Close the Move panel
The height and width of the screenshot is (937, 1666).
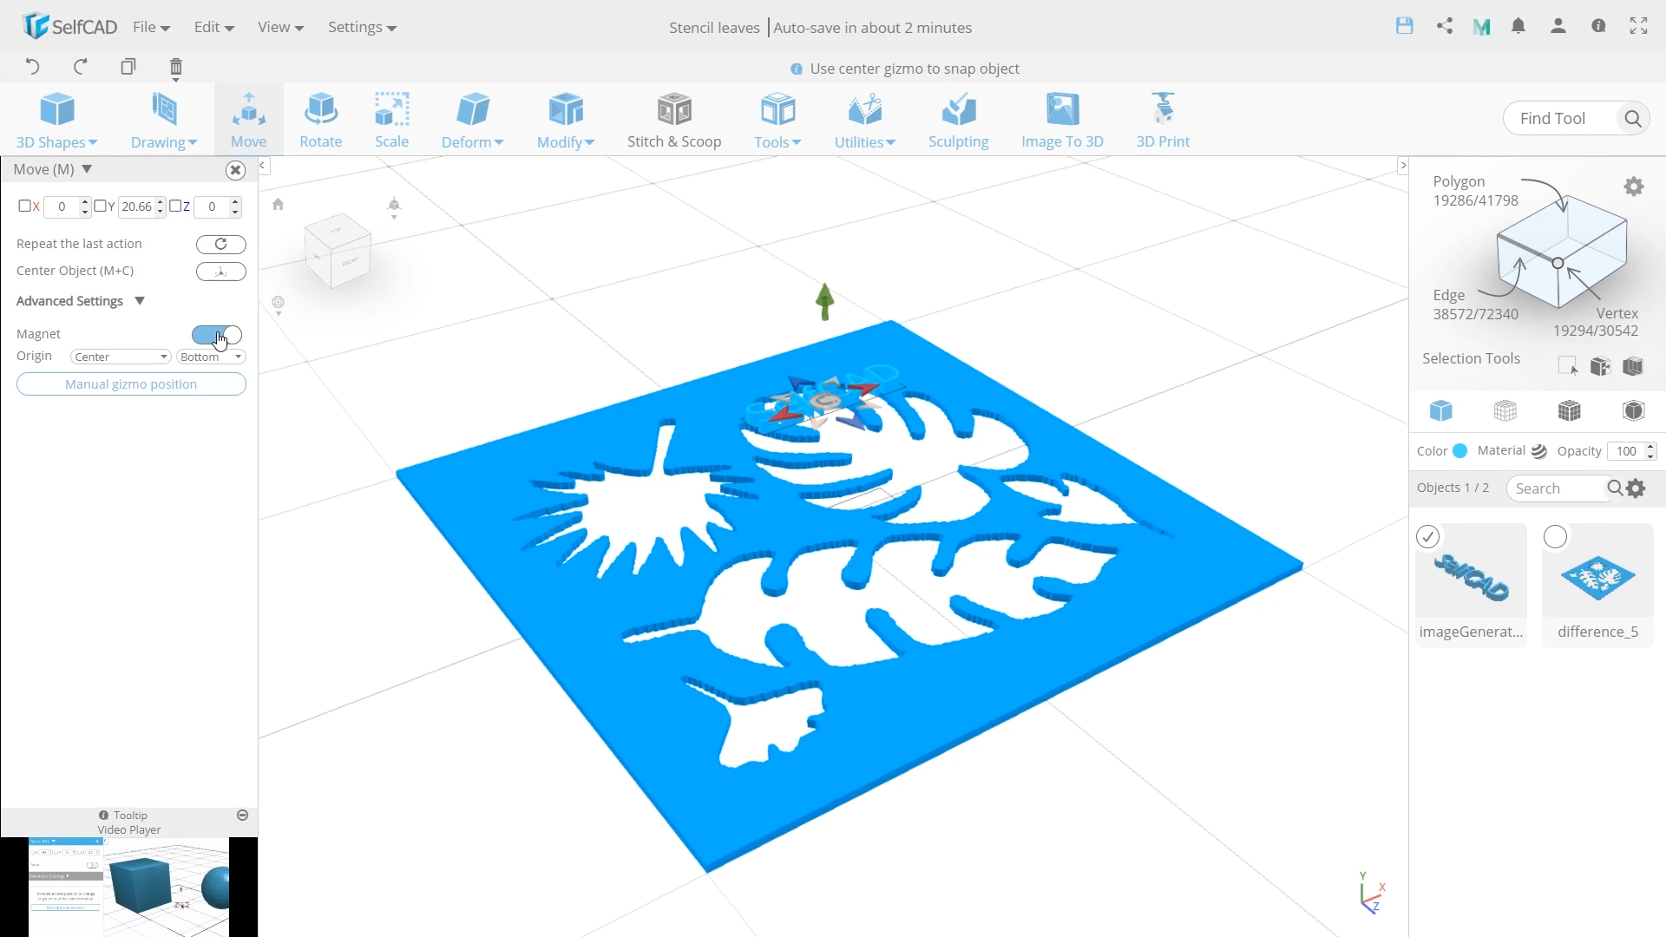click(235, 170)
